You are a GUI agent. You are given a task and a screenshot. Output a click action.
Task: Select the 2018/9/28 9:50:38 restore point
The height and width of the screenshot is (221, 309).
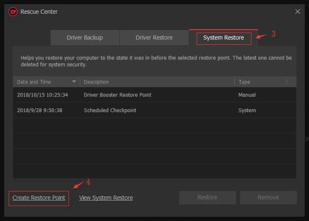click(x=155, y=110)
